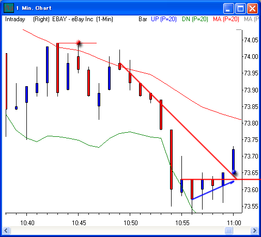Click the red horizontal resistance line at 73.63
This screenshot has height=237, width=261.
(x=221, y=180)
